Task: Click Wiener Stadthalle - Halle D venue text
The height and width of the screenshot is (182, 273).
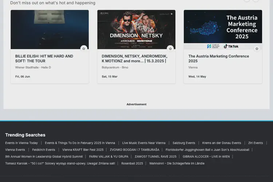Action: (33, 67)
